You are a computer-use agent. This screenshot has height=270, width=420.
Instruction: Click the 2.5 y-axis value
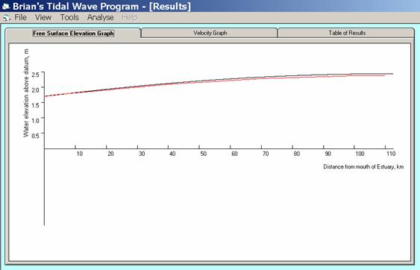[35, 75]
